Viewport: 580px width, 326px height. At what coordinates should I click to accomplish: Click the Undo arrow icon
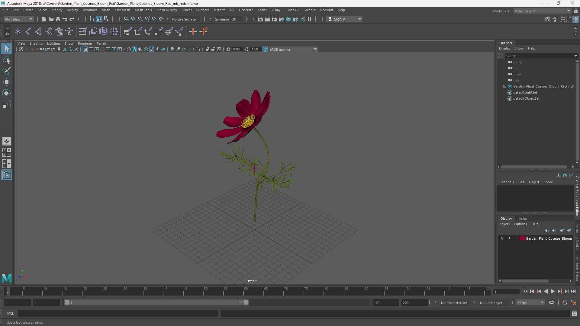coord(65,19)
